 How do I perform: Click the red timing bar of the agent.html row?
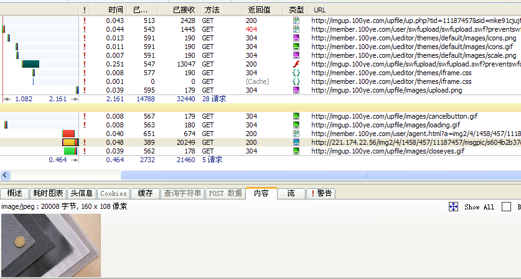pos(68,134)
